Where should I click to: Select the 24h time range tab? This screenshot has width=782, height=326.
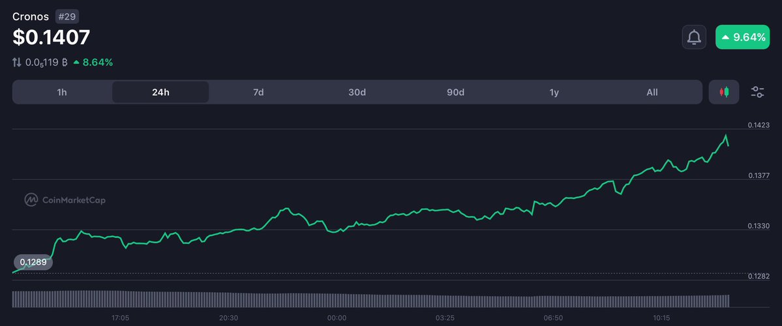point(160,92)
